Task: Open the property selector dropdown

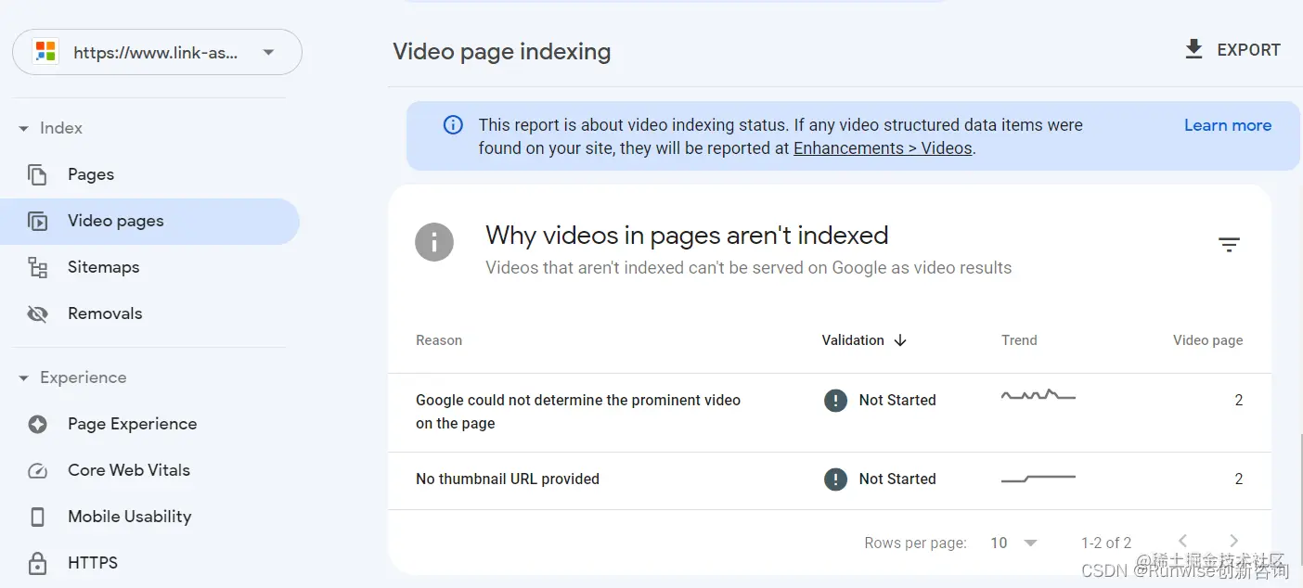Action: [x=157, y=52]
